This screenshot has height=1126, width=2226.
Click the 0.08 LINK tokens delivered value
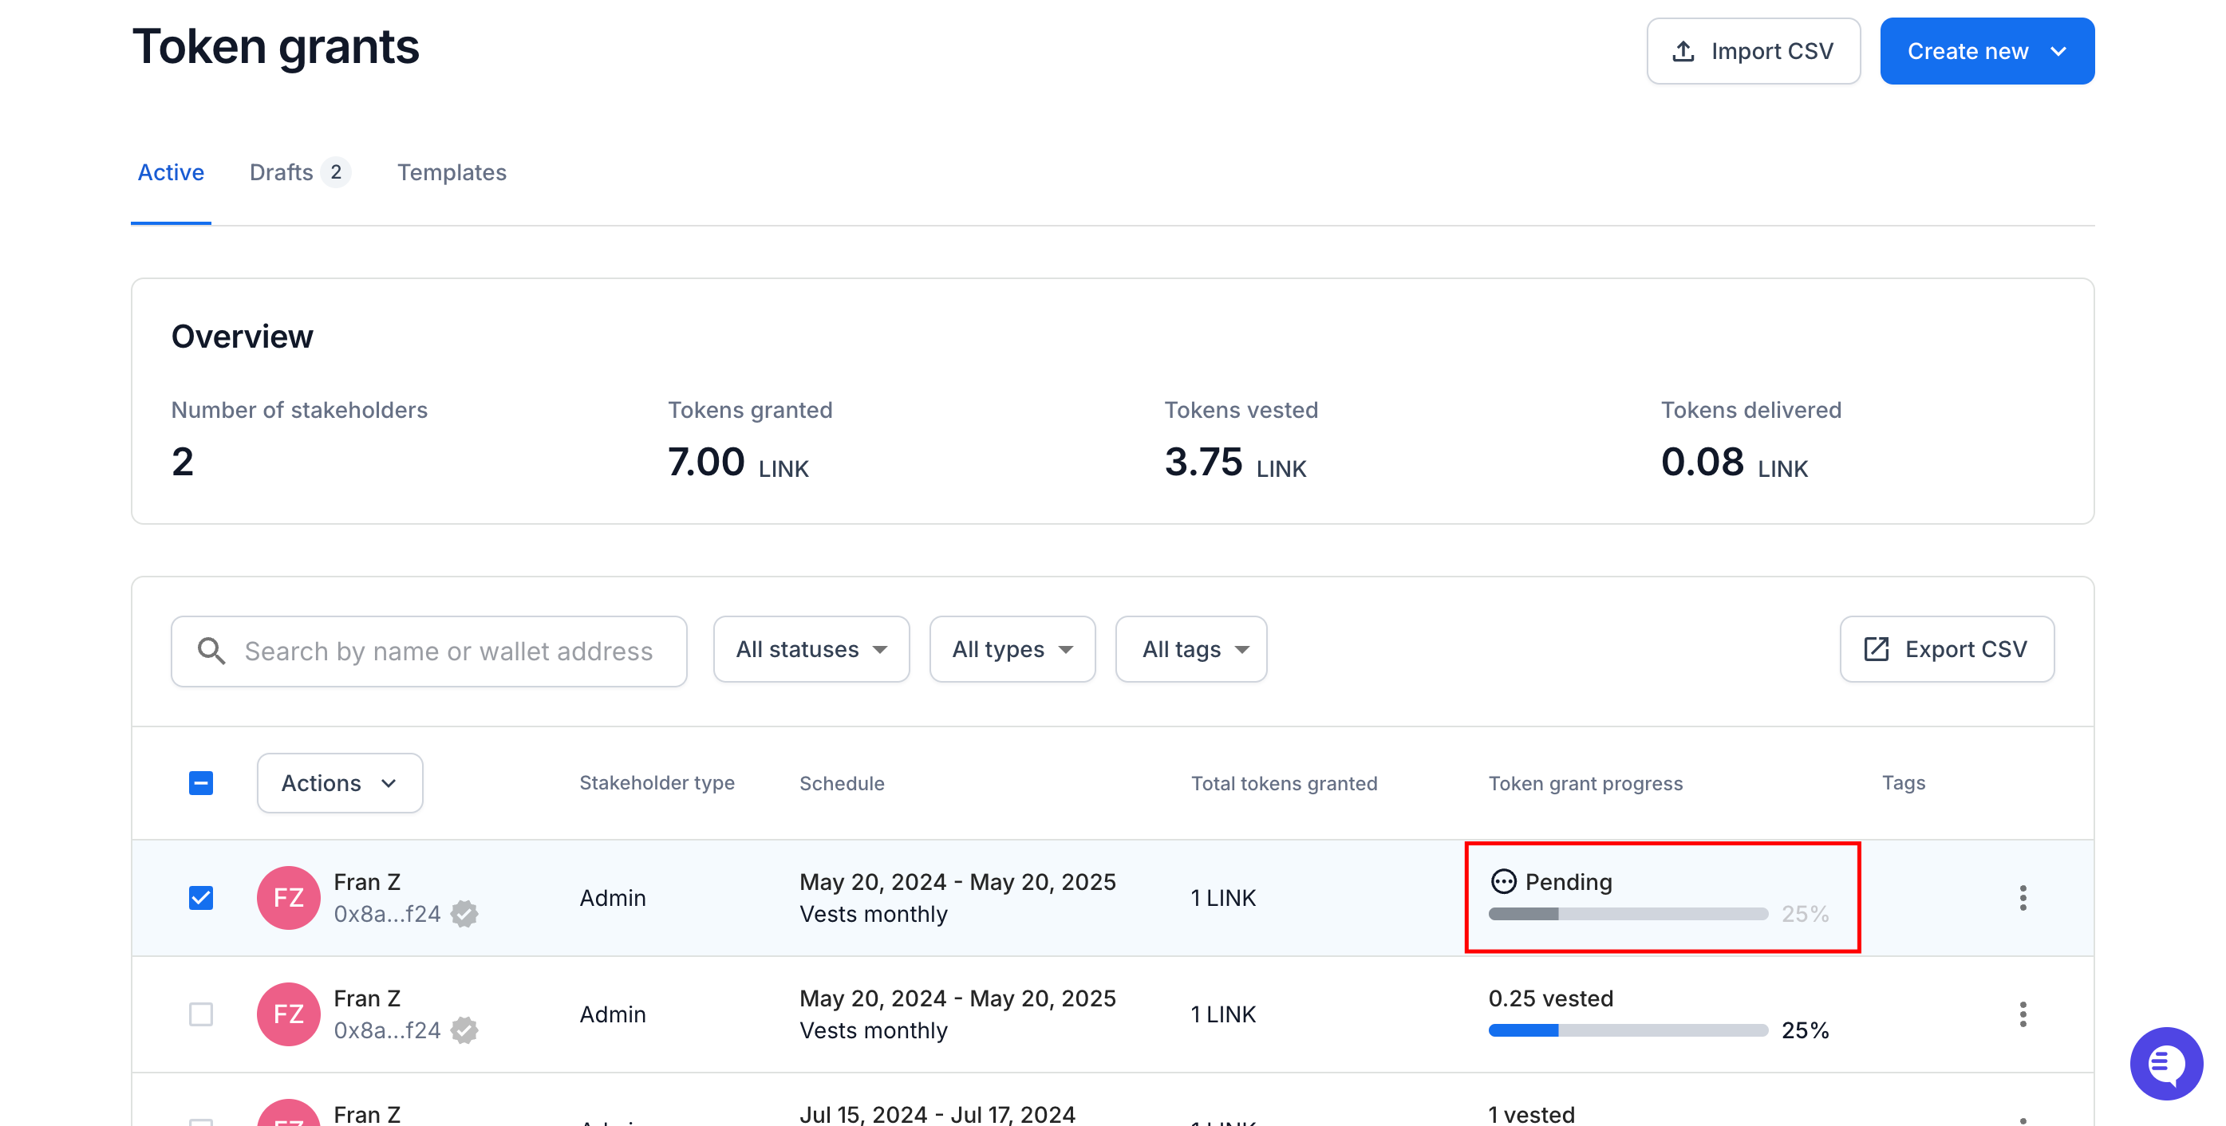pyautogui.click(x=1734, y=462)
